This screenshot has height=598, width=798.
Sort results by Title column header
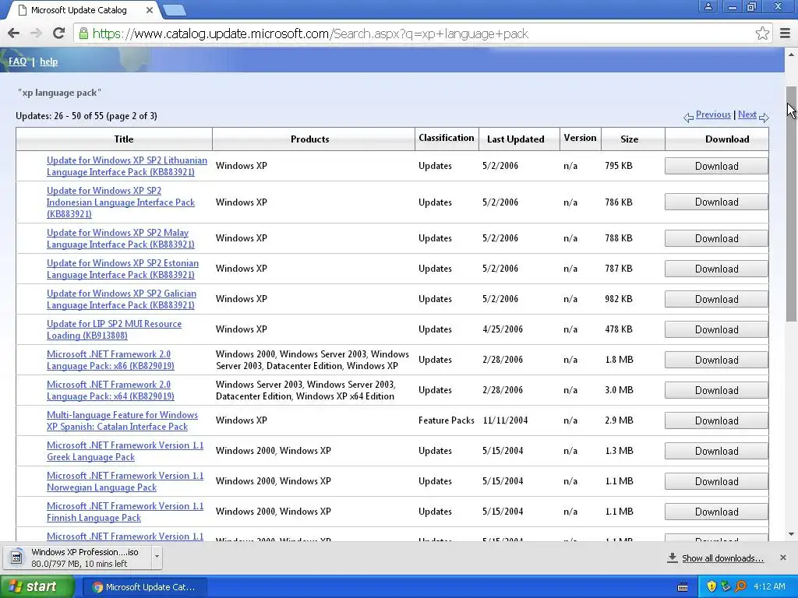click(124, 139)
